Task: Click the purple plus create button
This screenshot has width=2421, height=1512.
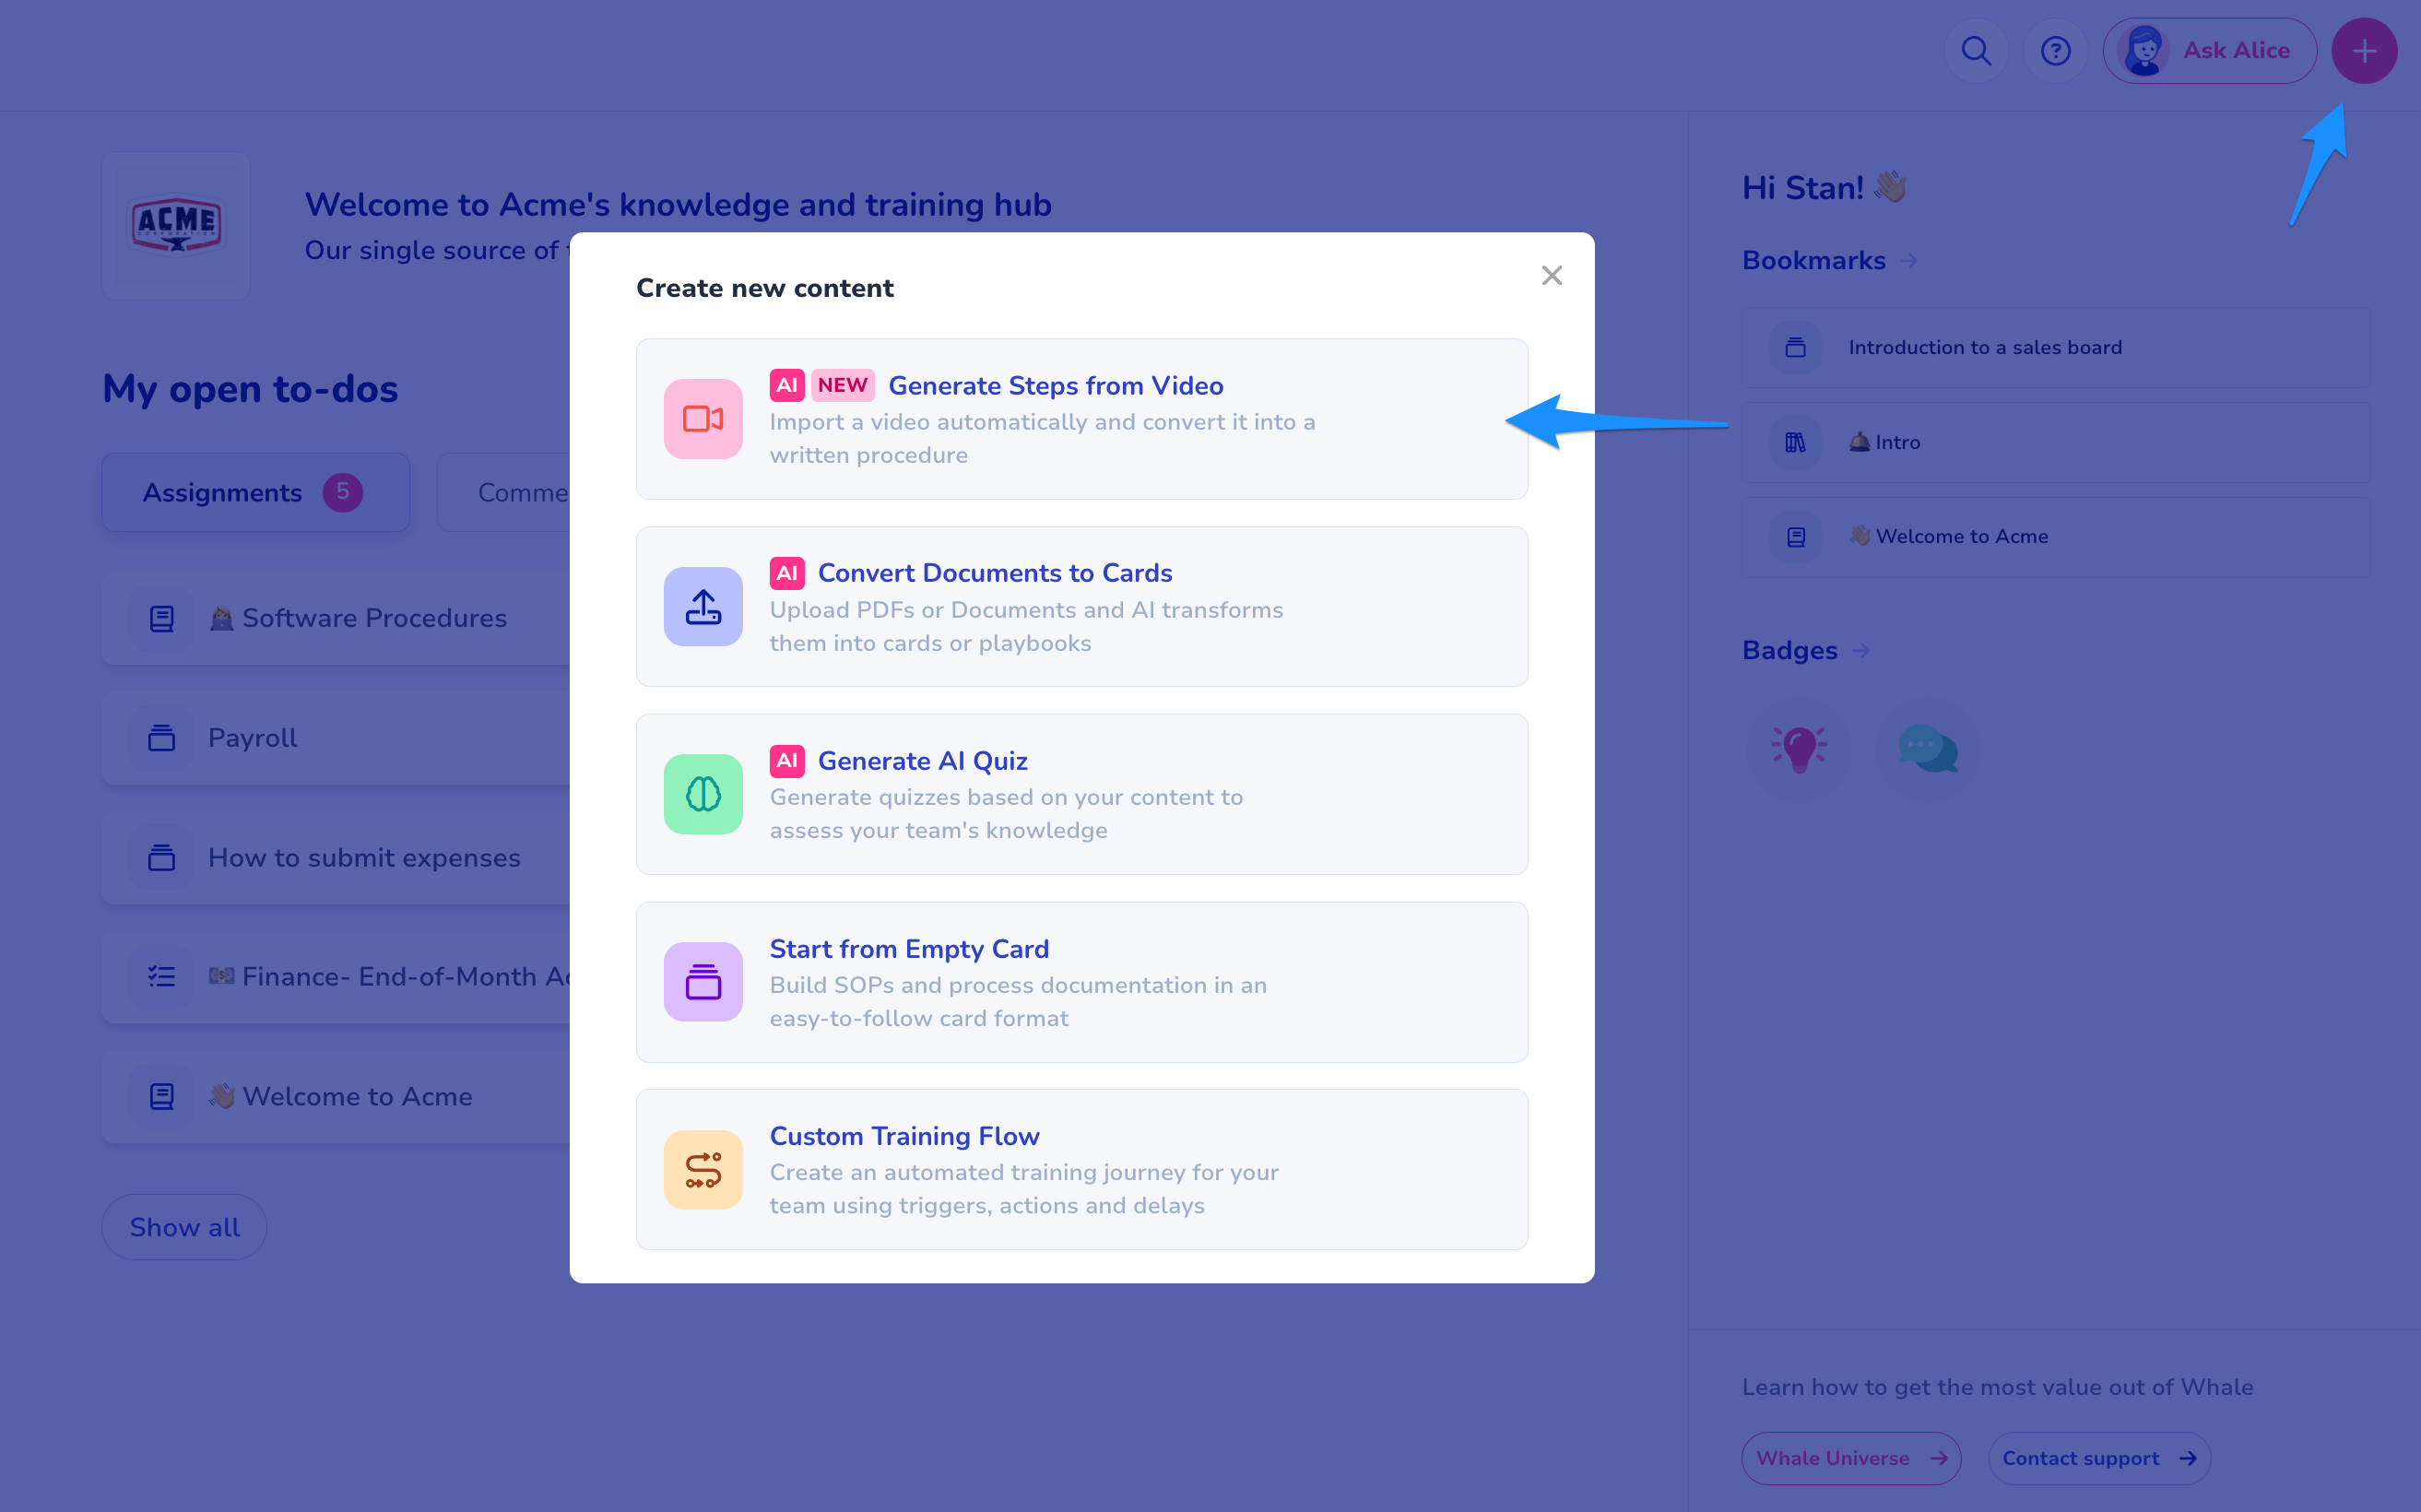Action: (x=2363, y=51)
